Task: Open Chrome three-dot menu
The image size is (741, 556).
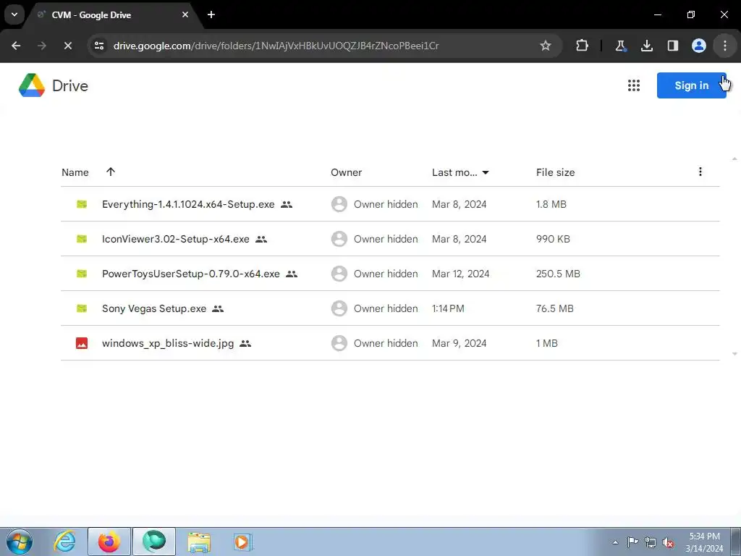Action: (725, 46)
